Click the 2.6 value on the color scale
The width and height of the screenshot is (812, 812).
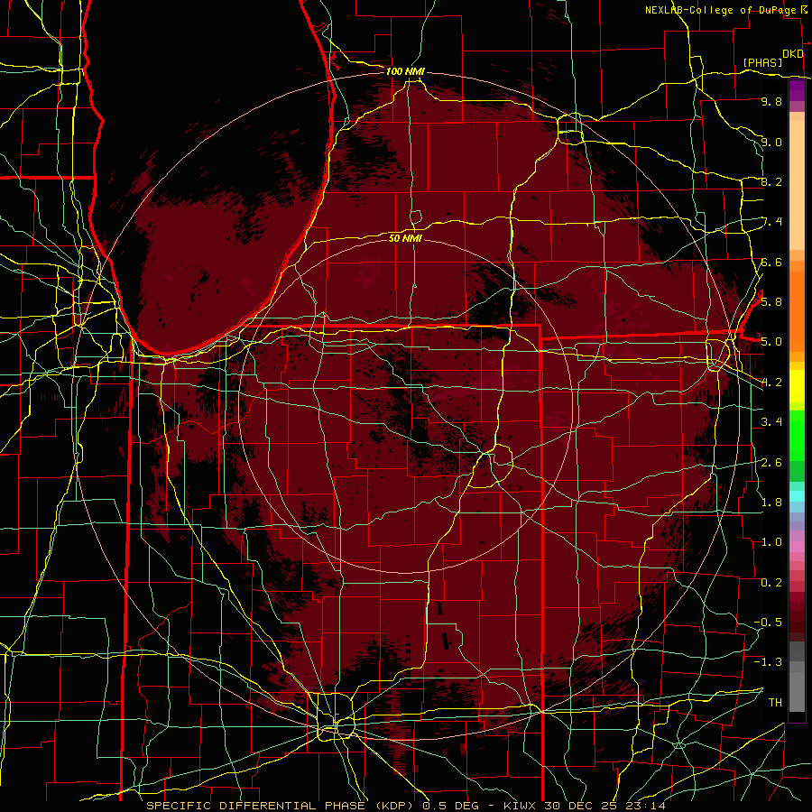[771, 462]
